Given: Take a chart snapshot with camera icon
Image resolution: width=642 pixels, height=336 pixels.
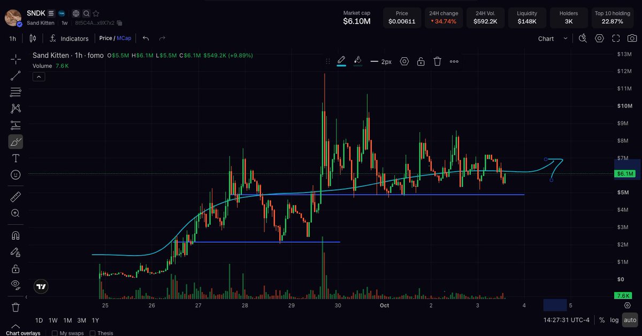Looking at the screenshot, I should (632, 39).
